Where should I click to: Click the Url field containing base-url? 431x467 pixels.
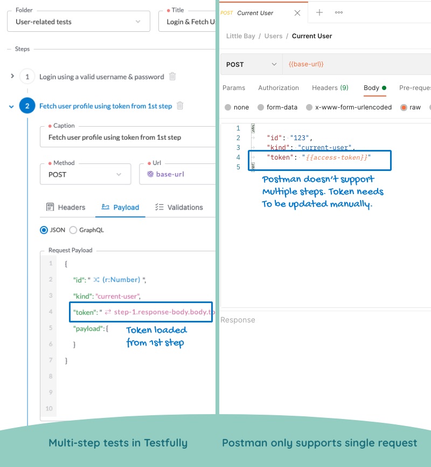click(177, 174)
